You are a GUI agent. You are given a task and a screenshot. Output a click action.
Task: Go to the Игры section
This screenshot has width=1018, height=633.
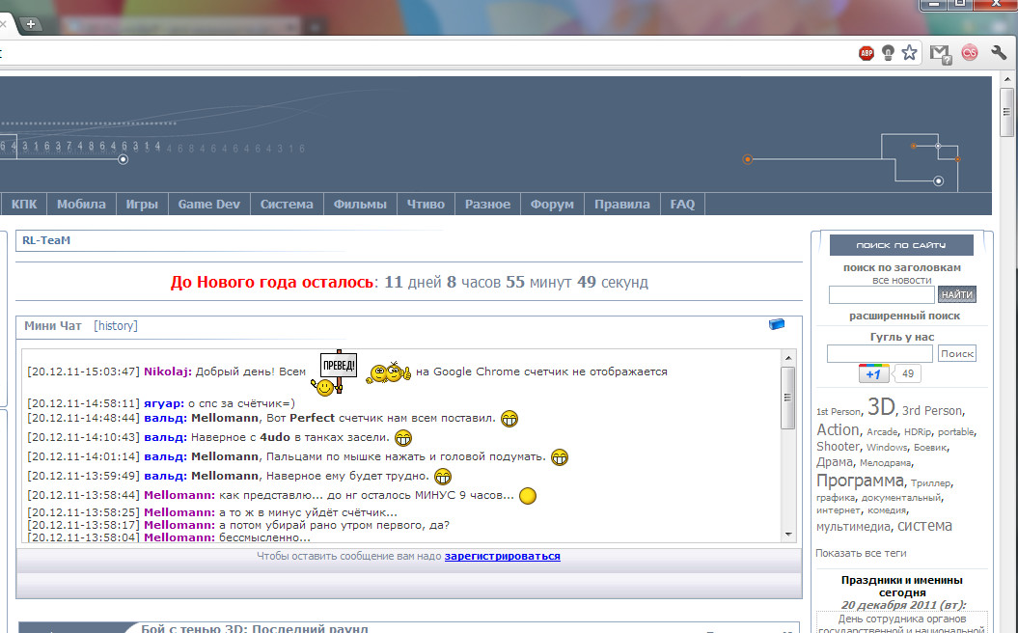142,204
